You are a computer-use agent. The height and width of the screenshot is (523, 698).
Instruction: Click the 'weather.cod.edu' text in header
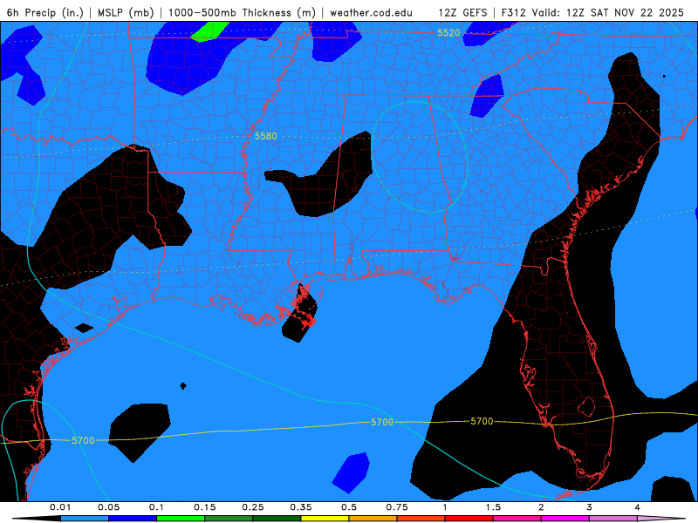pos(372,12)
